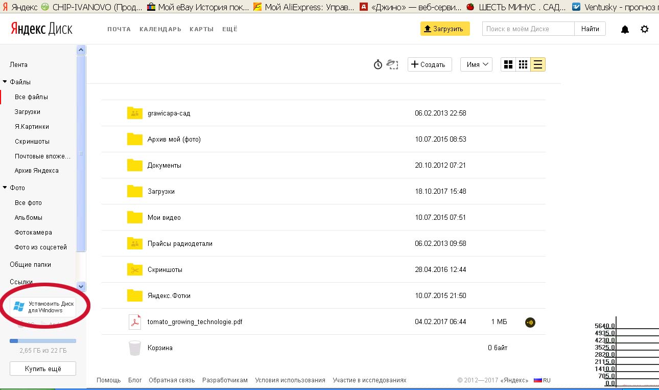Select Загрузки in the sidebar

pyautogui.click(x=28, y=112)
